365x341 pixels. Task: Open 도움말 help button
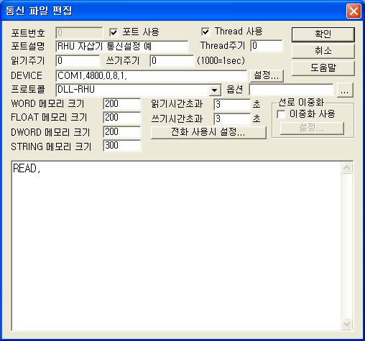[323, 68]
